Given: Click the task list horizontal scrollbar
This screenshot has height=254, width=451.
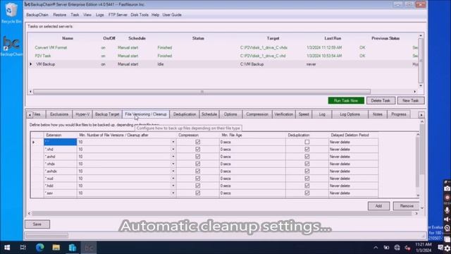Looking at the screenshot, I should tap(202, 92).
